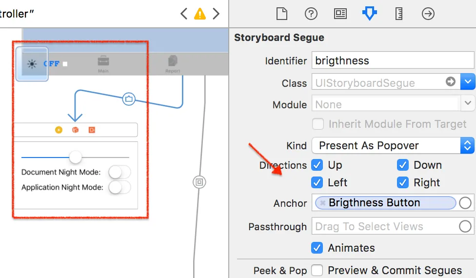
Task: Show the Connections inspector
Action: [428, 14]
